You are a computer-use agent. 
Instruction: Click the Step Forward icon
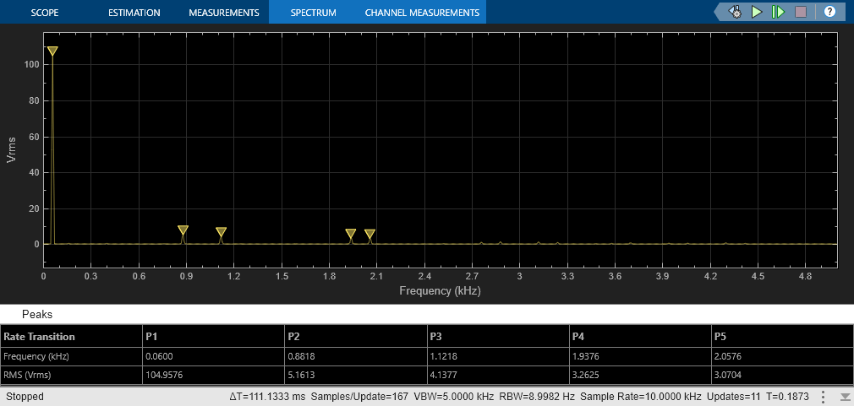pos(778,12)
